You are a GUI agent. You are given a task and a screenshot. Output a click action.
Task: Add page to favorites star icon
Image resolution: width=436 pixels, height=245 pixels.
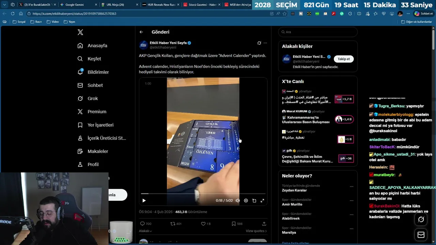[x=284, y=14]
